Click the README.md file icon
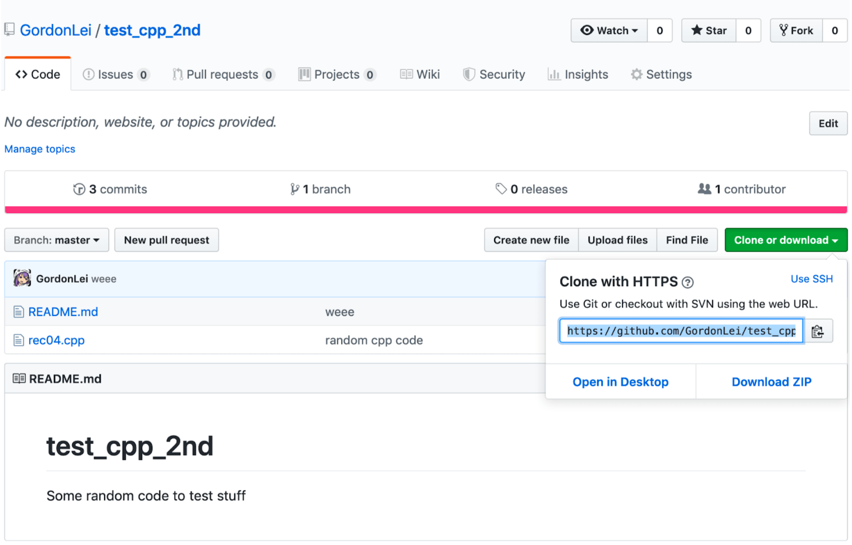The height and width of the screenshot is (545, 852). (19, 311)
